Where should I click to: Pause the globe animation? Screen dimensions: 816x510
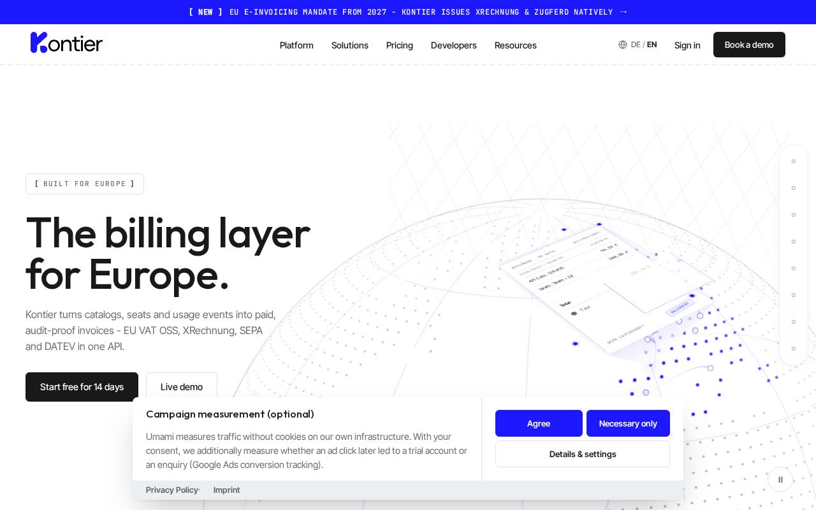point(780,479)
